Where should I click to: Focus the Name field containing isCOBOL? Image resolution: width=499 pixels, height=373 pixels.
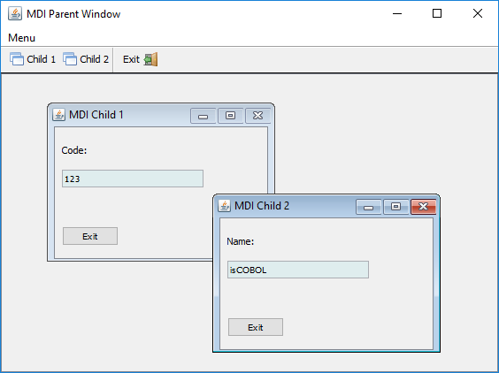[298, 270]
